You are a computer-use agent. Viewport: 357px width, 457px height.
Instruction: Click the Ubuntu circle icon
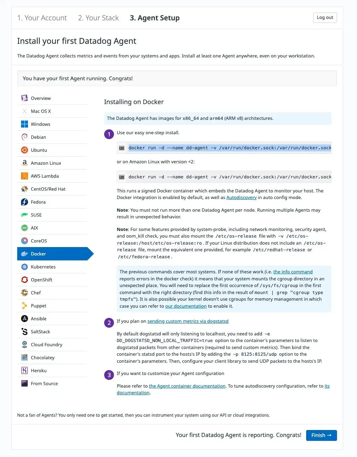(25, 150)
